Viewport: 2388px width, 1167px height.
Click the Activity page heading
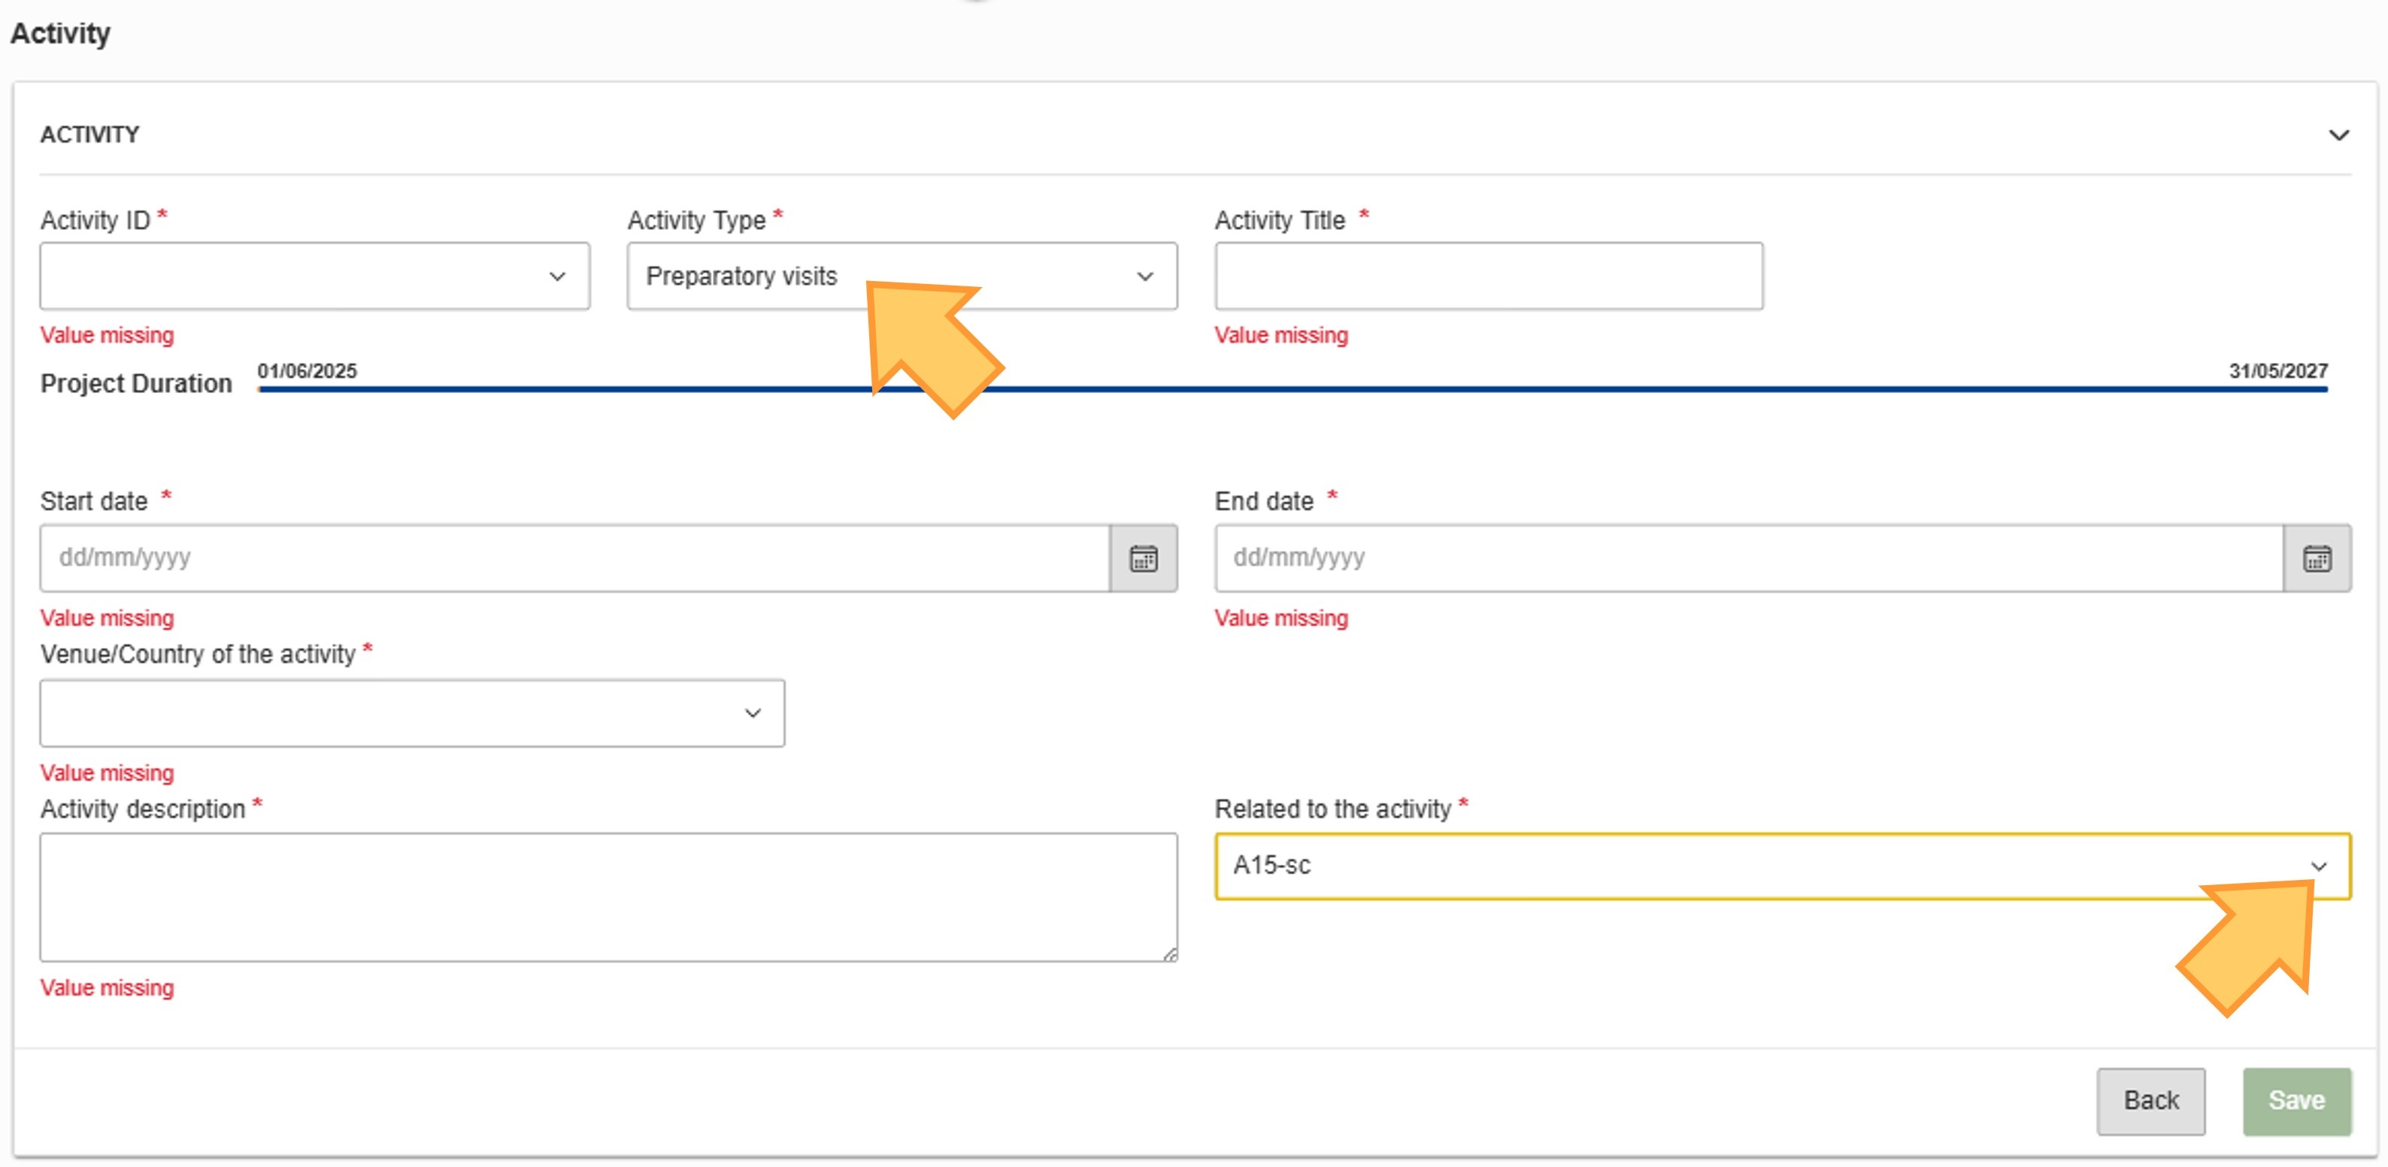60,33
